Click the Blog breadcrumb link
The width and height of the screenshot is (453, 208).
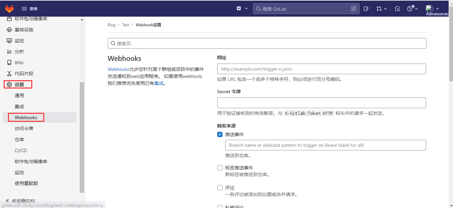(111, 25)
